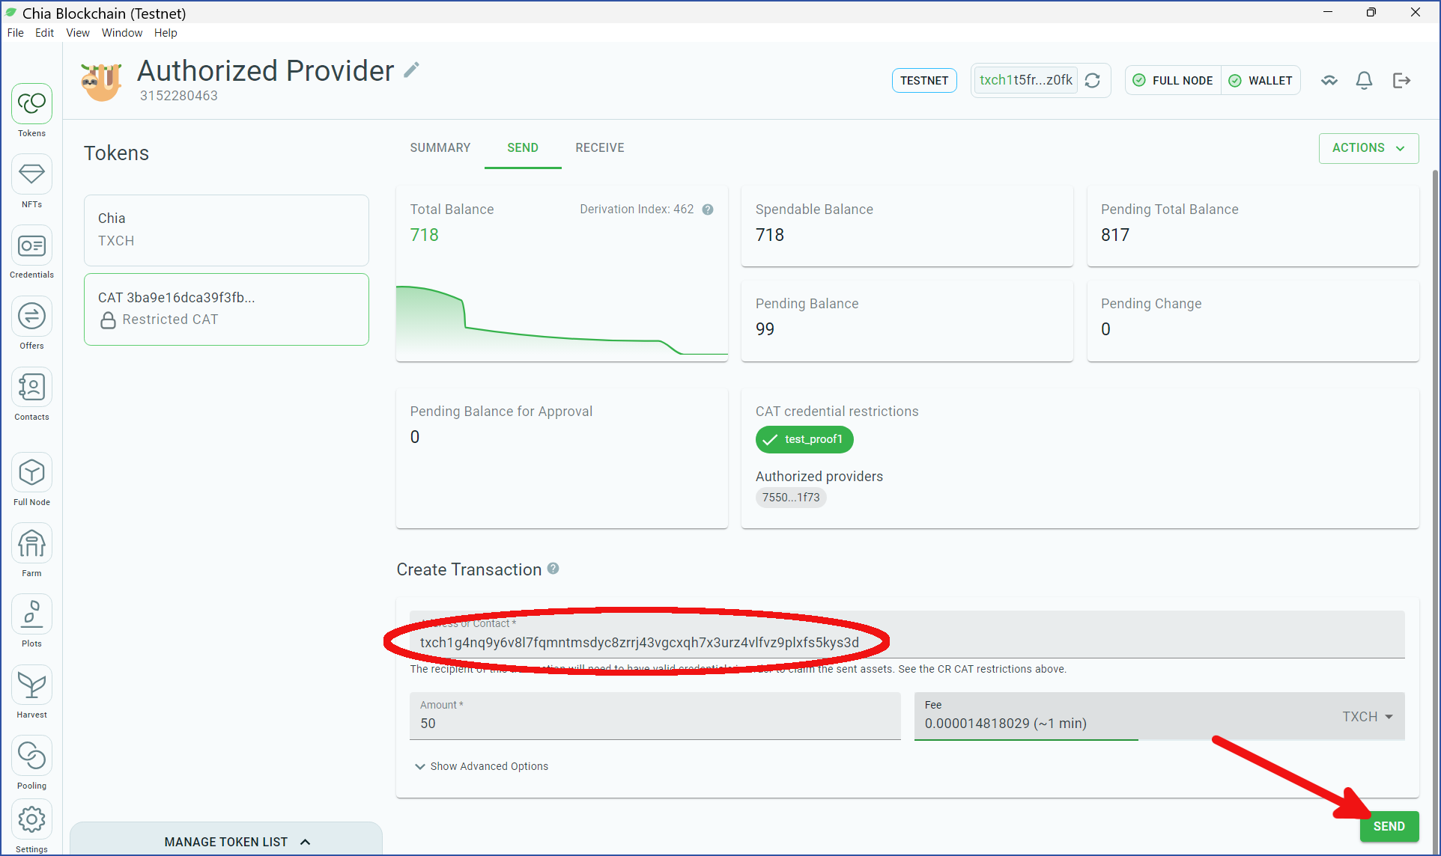Copy the txch1t5fr...z0fk address
The image size is (1441, 856).
click(1025, 80)
